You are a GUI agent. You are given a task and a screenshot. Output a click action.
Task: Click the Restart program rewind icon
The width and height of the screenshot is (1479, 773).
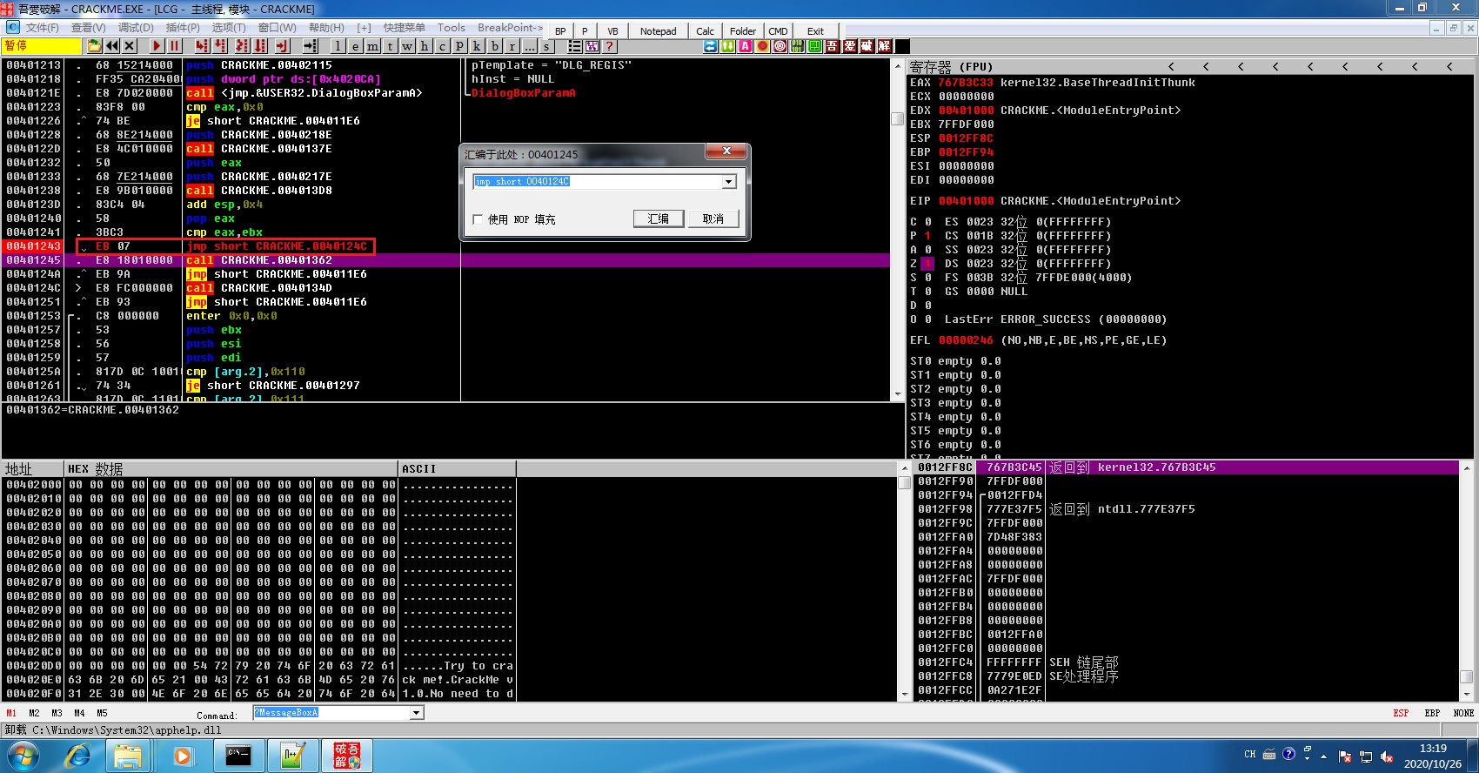[112, 46]
